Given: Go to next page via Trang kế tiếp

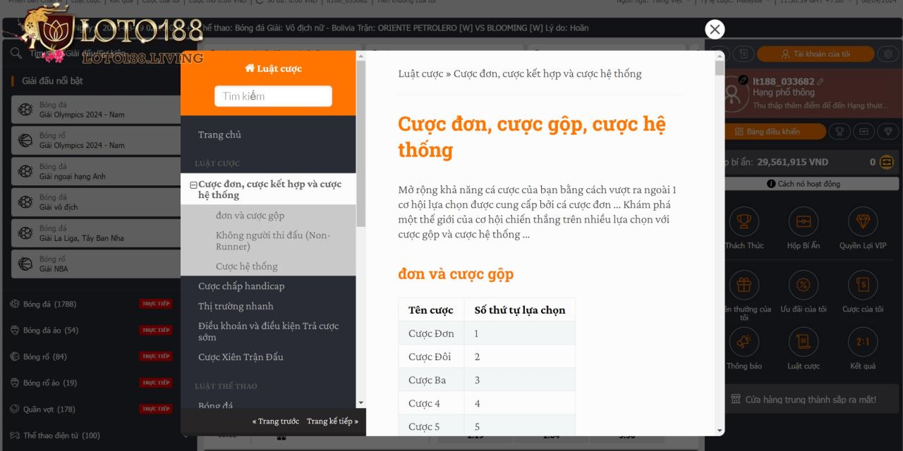Looking at the screenshot, I should pyautogui.click(x=331, y=421).
